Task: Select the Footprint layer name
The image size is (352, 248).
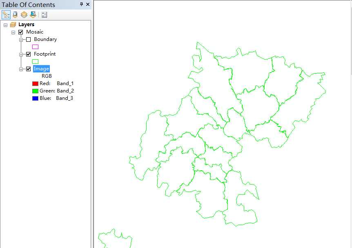Action: (45, 54)
